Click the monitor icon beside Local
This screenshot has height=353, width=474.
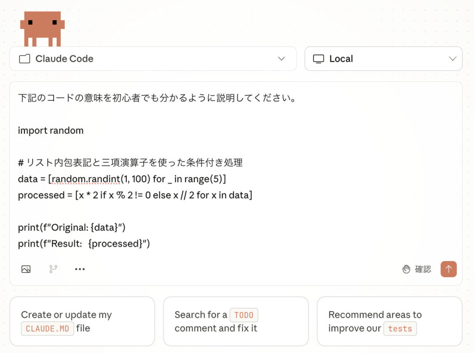(318, 59)
